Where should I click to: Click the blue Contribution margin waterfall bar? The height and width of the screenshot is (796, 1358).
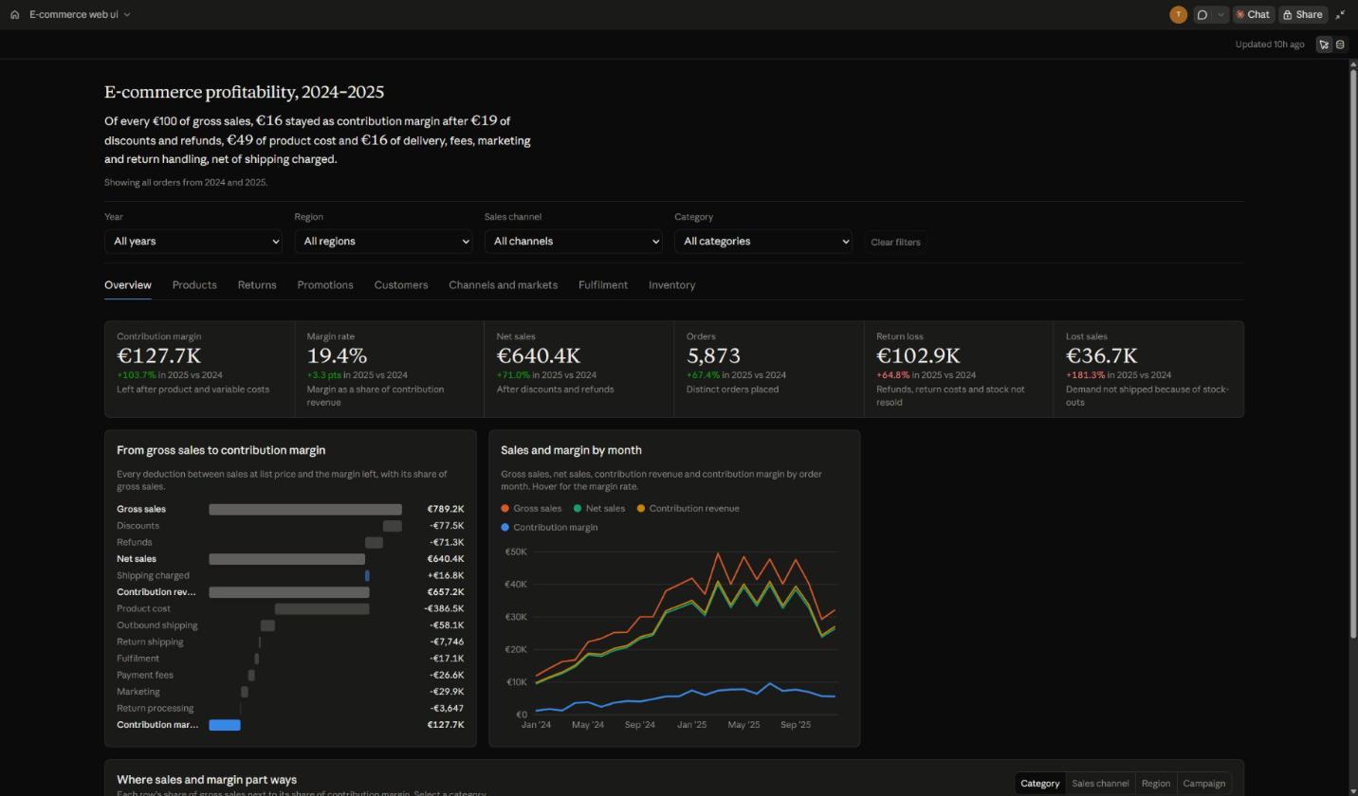click(x=225, y=725)
